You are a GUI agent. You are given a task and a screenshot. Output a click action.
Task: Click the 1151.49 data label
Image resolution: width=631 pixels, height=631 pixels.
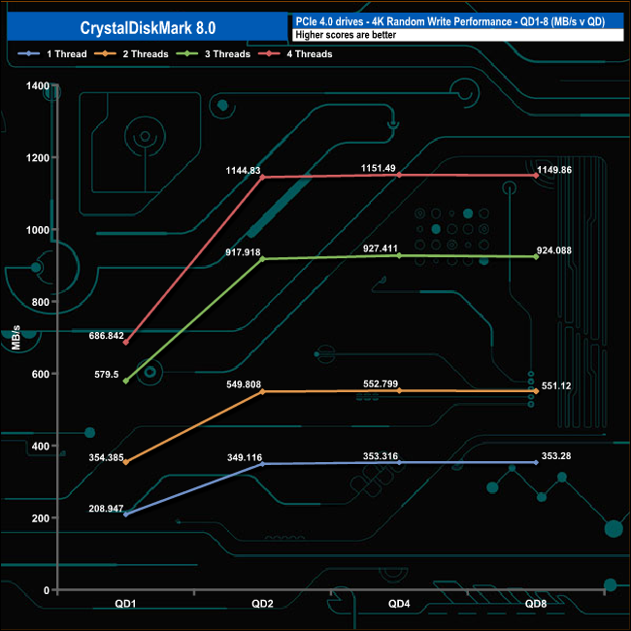coord(379,168)
